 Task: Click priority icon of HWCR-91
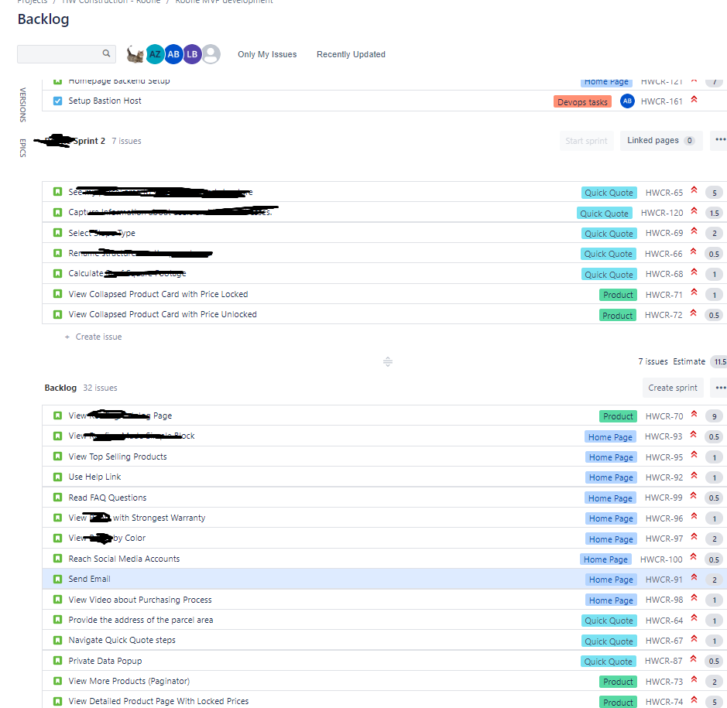pos(694,577)
